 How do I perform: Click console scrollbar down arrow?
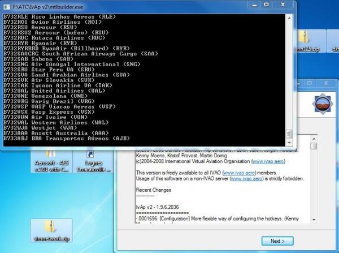pos(289,143)
